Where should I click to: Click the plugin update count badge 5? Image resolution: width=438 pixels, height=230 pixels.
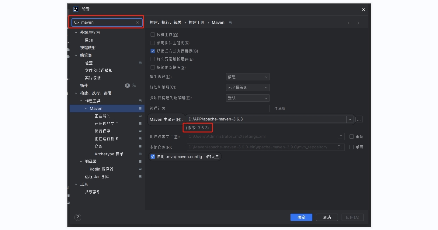(127, 86)
